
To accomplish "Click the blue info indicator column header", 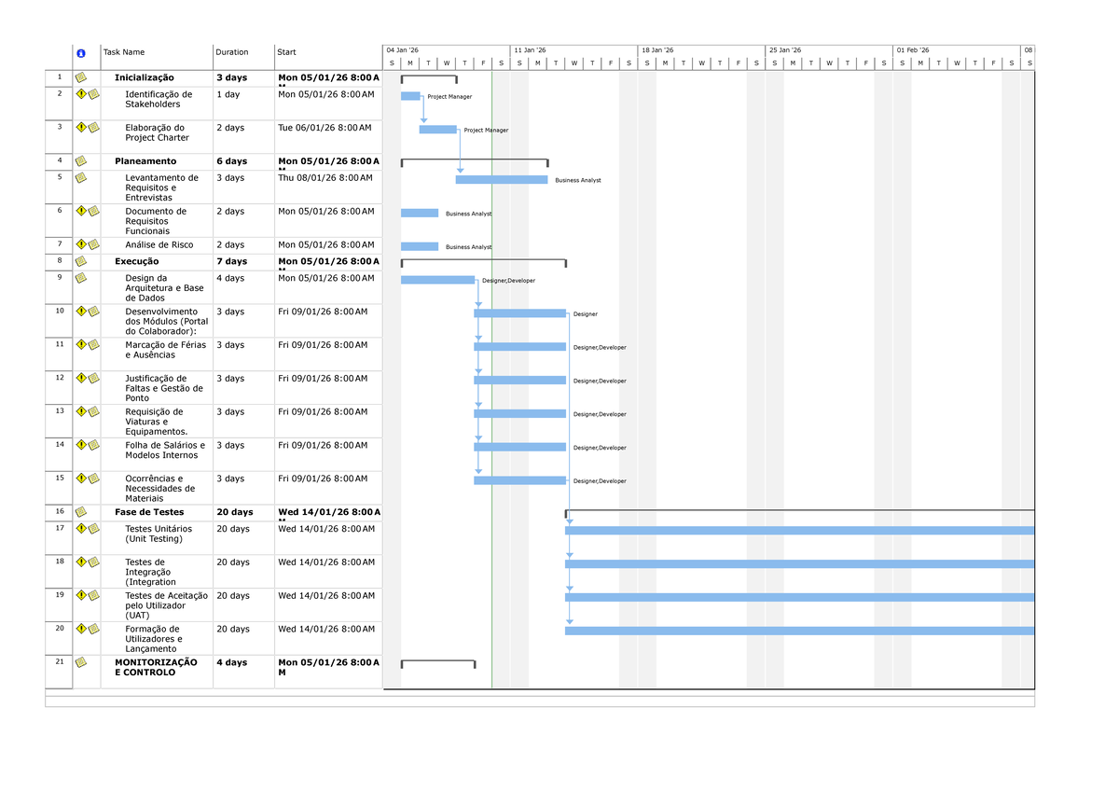I will pyautogui.click(x=81, y=53).
